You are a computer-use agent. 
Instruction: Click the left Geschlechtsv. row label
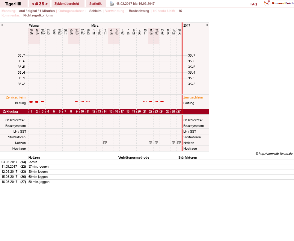click(x=15, y=120)
